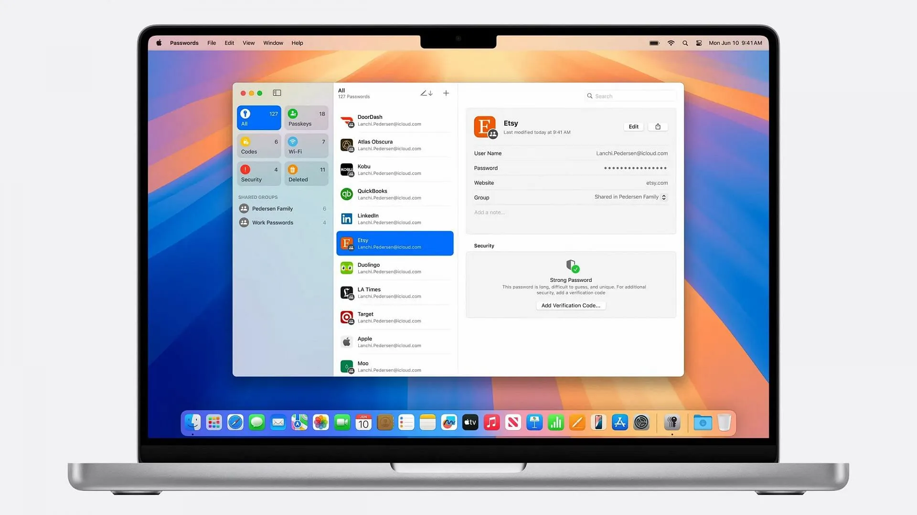Expand the Group dropdown for Etsy

tap(664, 197)
